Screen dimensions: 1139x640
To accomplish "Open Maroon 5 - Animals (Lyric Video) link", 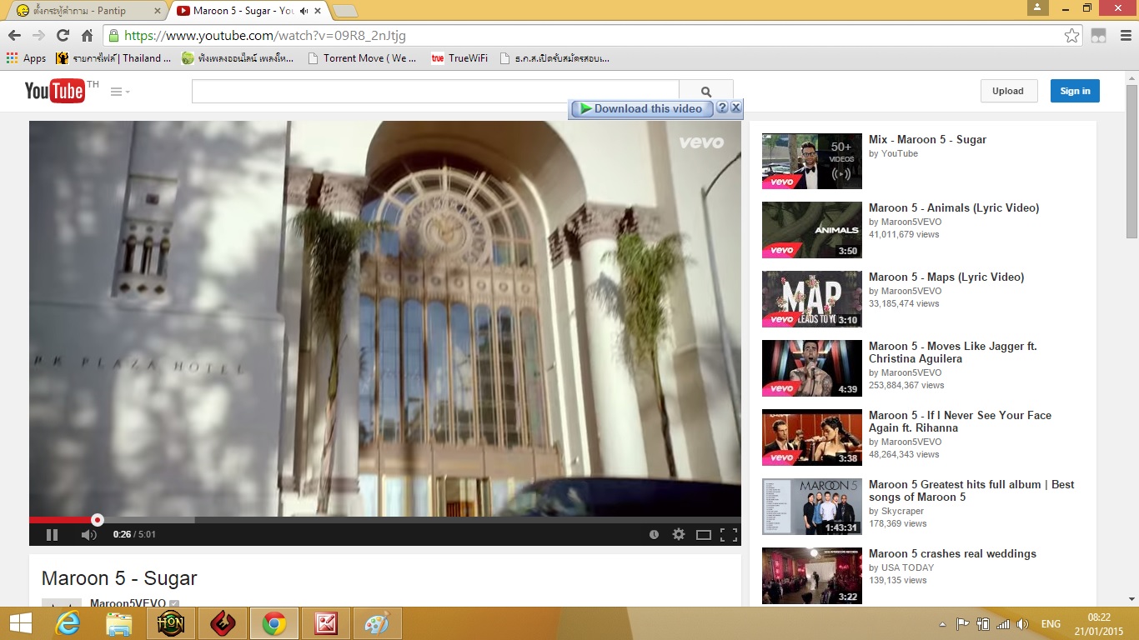I will [954, 208].
